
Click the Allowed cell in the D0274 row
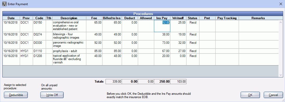tap(146, 36)
